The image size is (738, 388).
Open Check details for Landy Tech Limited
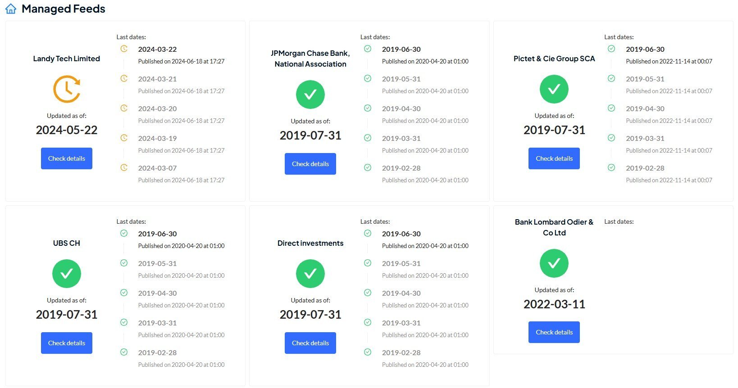[x=67, y=158]
